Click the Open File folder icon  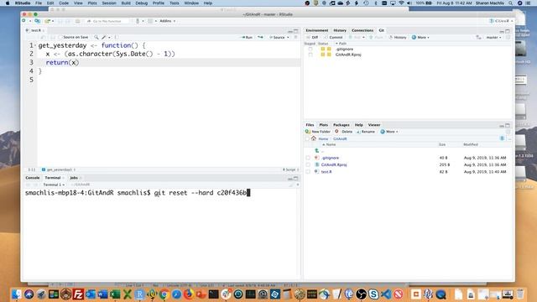(x=48, y=21)
